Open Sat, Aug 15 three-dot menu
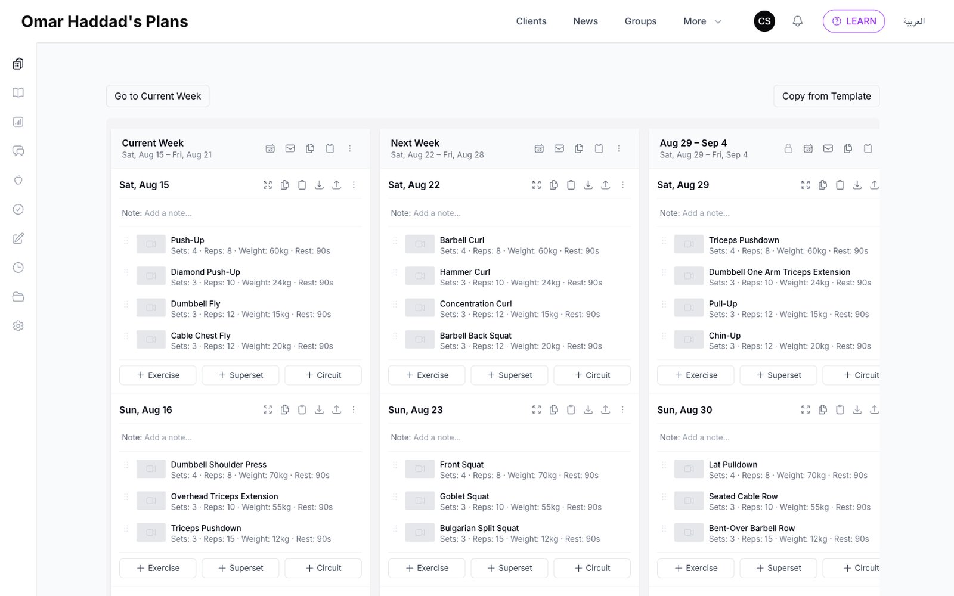Viewport: 954px width, 596px height. [x=354, y=185]
